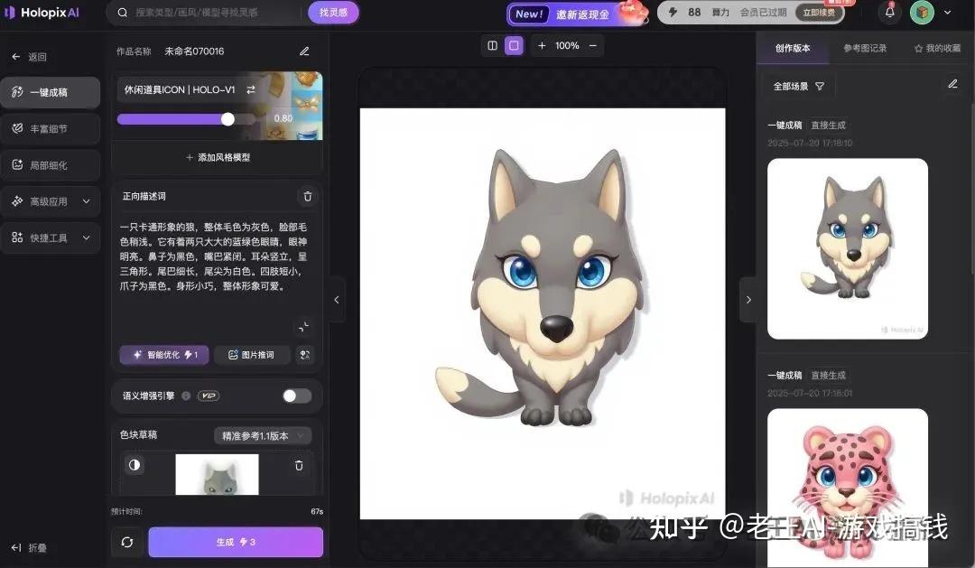This screenshot has width=975, height=568.
Task: Select the 局部细化 sidebar item
Action: point(50,165)
